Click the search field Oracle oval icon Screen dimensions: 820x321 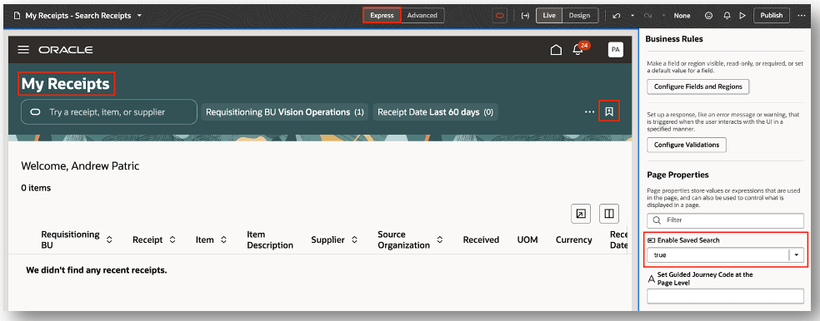coord(36,111)
